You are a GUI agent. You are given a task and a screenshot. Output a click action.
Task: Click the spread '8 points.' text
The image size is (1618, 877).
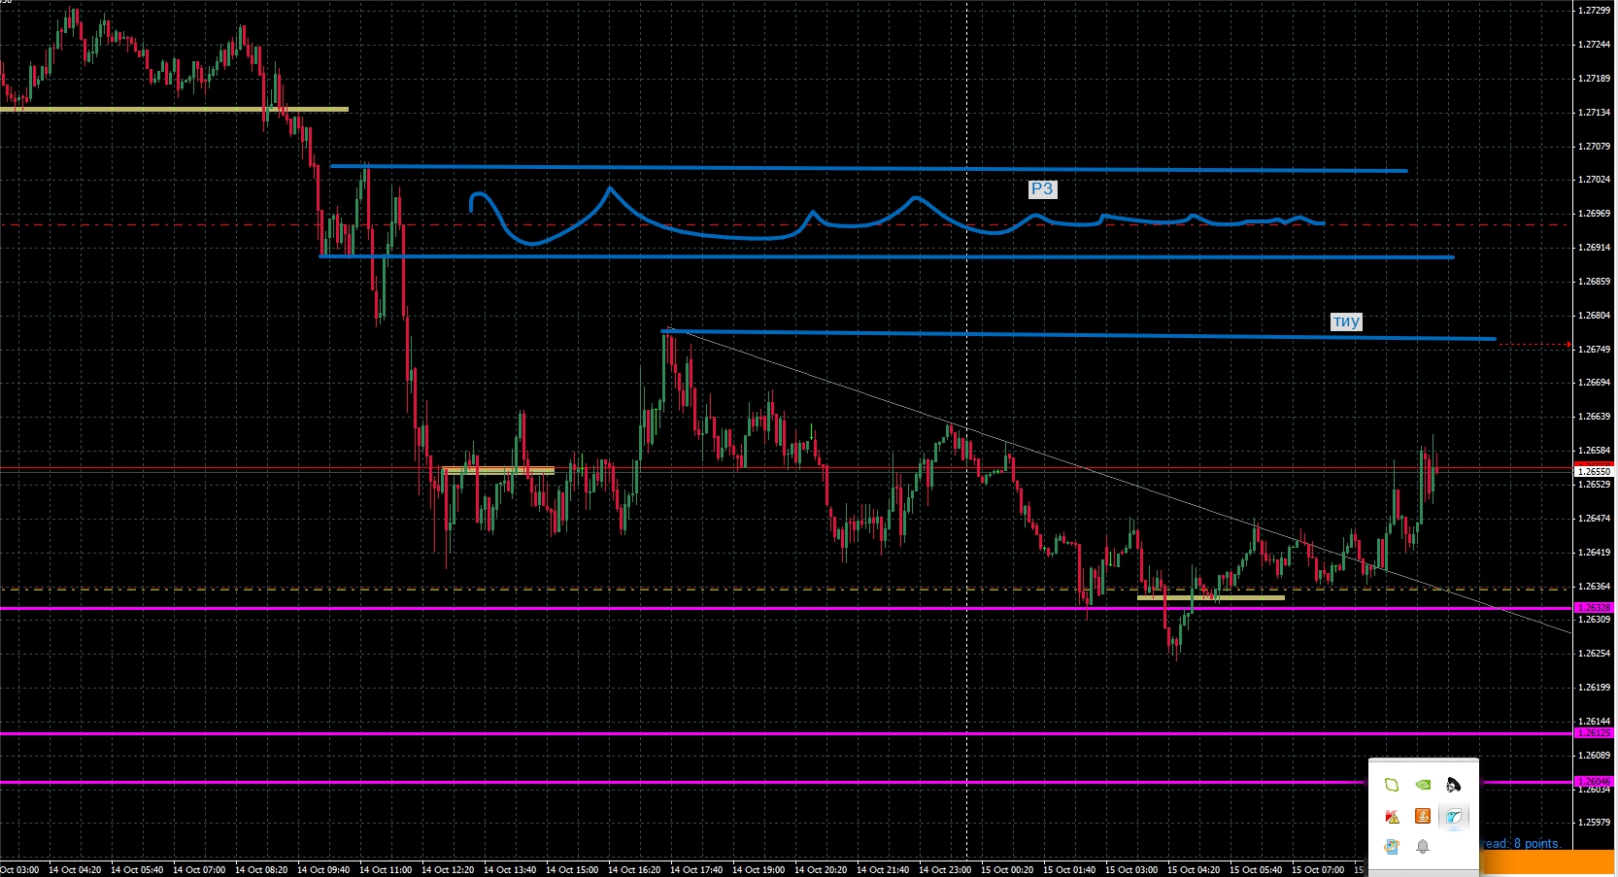point(1536,844)
